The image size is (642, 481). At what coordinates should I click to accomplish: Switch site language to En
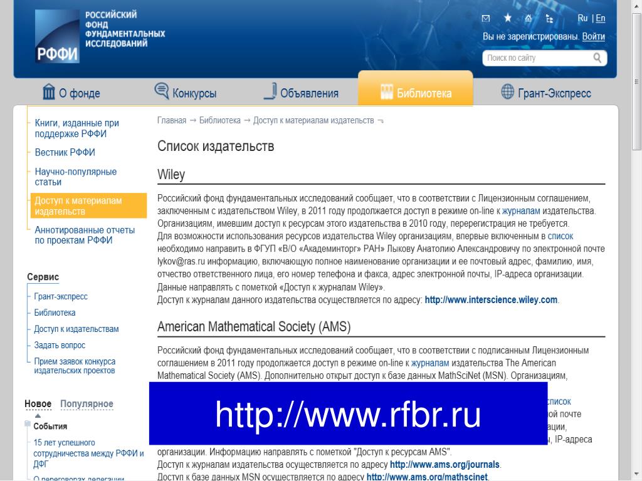600,18
